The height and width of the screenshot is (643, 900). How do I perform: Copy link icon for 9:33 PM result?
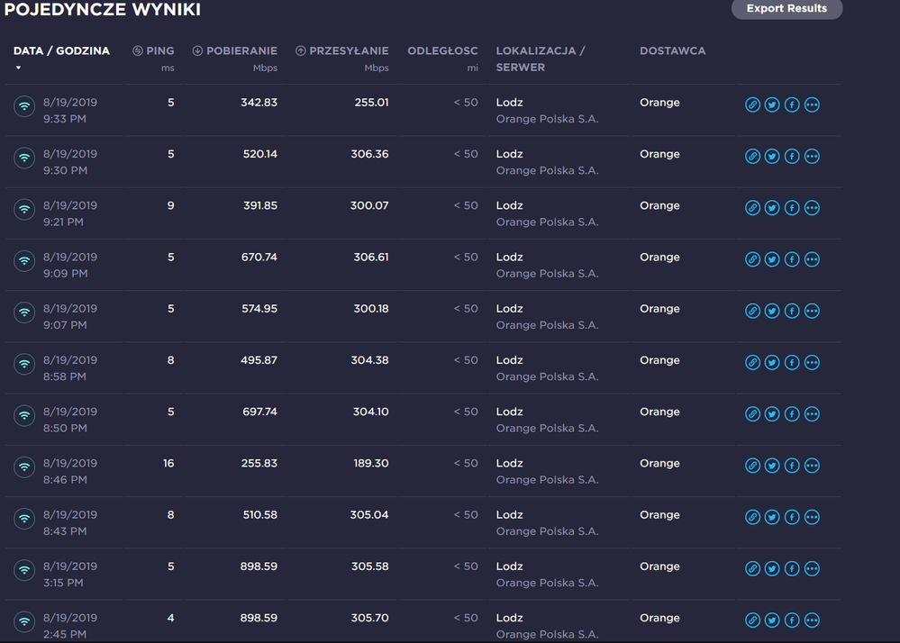point(752,104)
